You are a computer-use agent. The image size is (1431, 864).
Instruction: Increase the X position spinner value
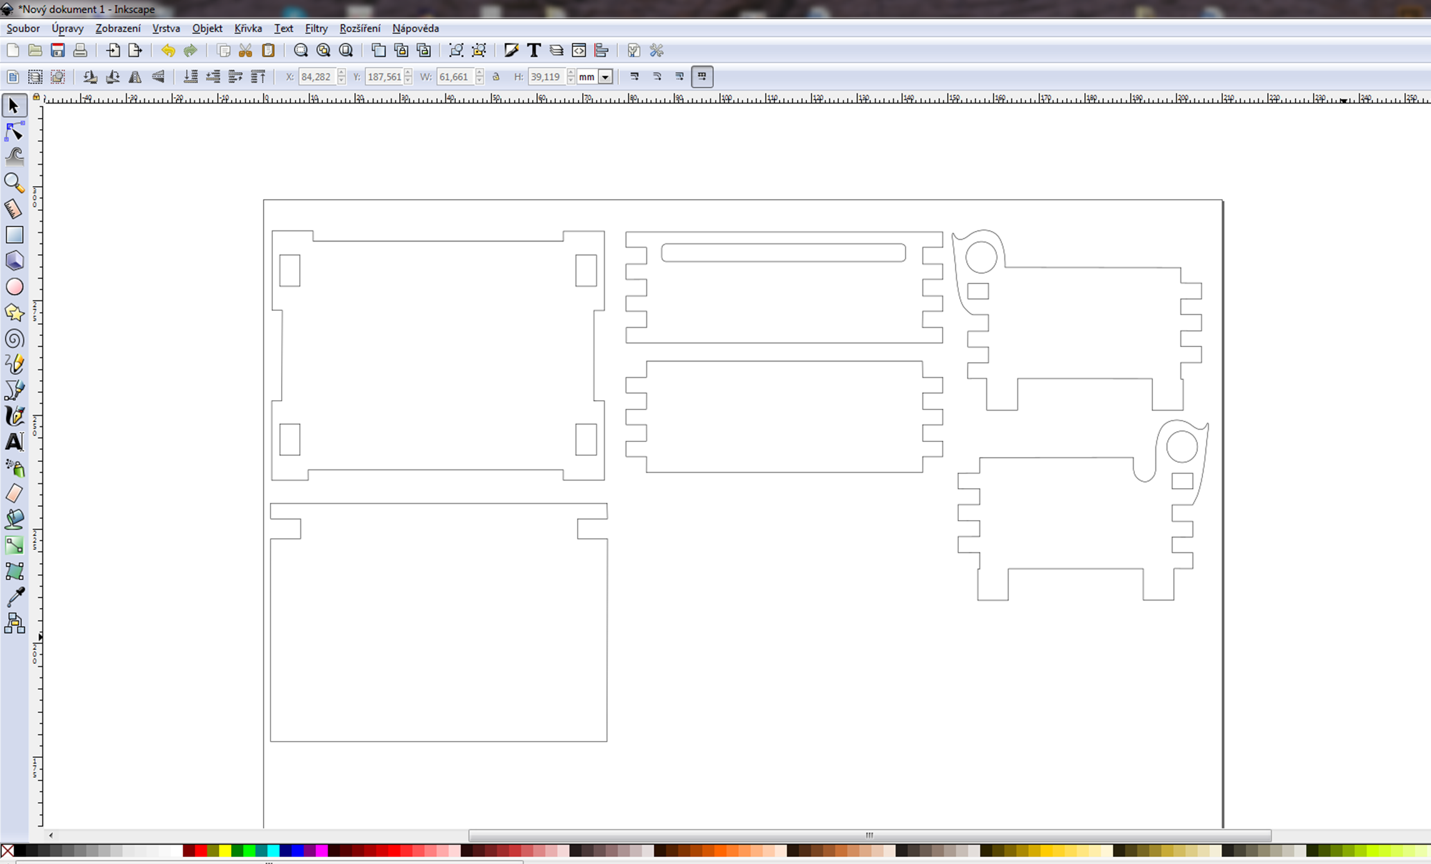tap(342, 73)
